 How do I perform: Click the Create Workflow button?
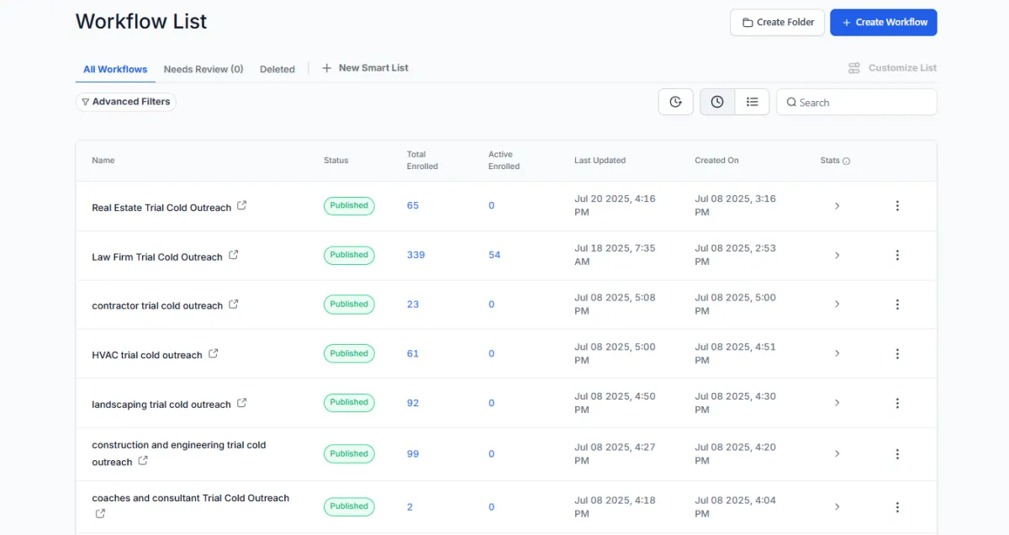pyautogui.click(x=884, y=23)
